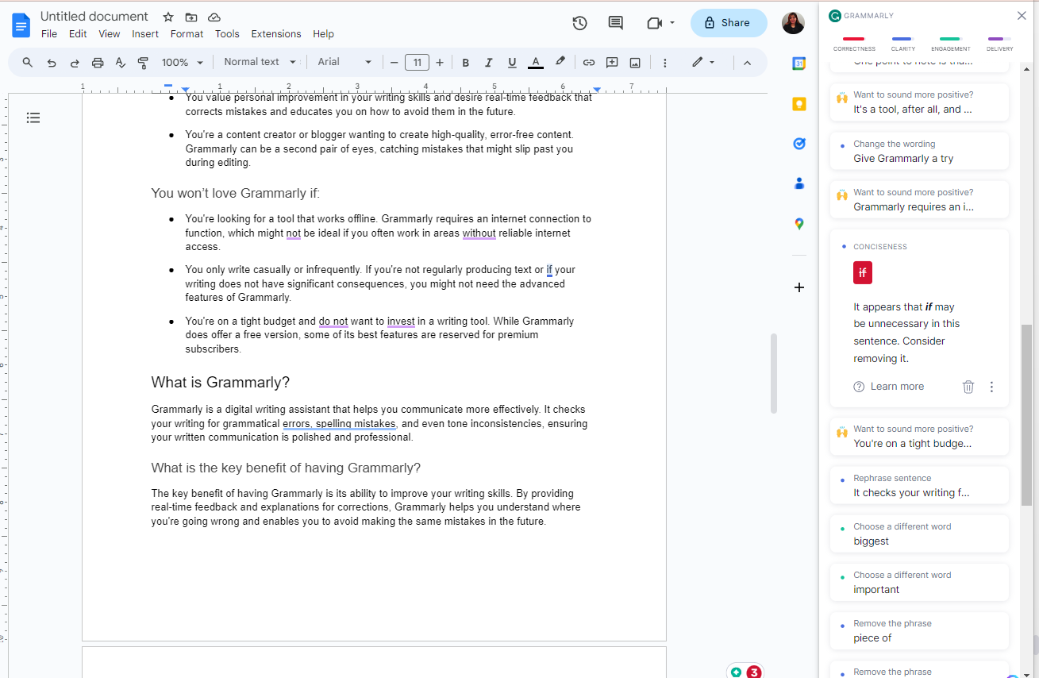Click the search menus magnifier icon

point(28,62)
